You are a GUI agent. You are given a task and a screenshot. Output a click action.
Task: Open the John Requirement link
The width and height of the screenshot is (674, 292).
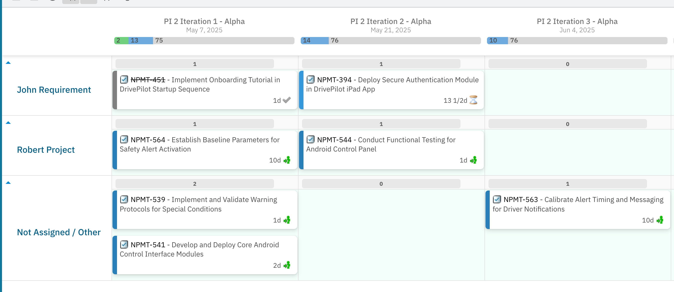point(54,90)
